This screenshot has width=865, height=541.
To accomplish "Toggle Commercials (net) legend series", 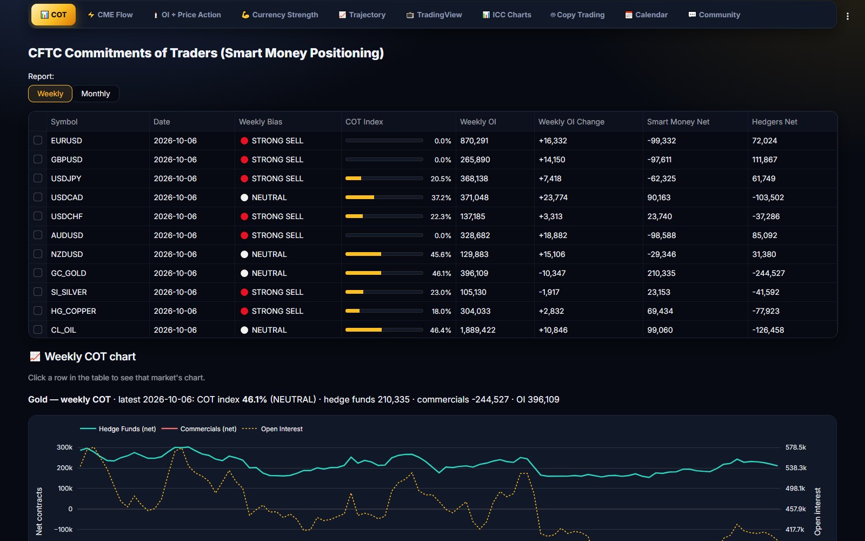I will 199,429.
